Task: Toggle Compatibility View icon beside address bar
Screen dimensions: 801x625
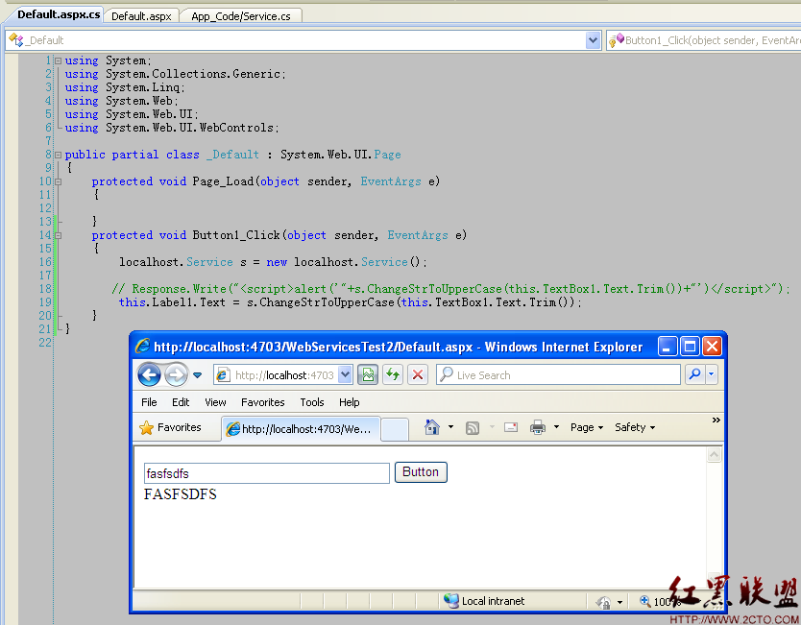Action: point(368,375)
